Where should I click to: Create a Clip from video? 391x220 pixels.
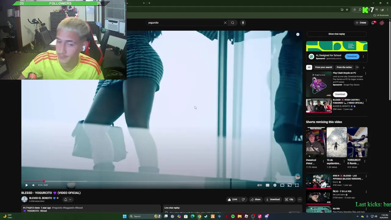pyautogui.click(x=289, y=200)
